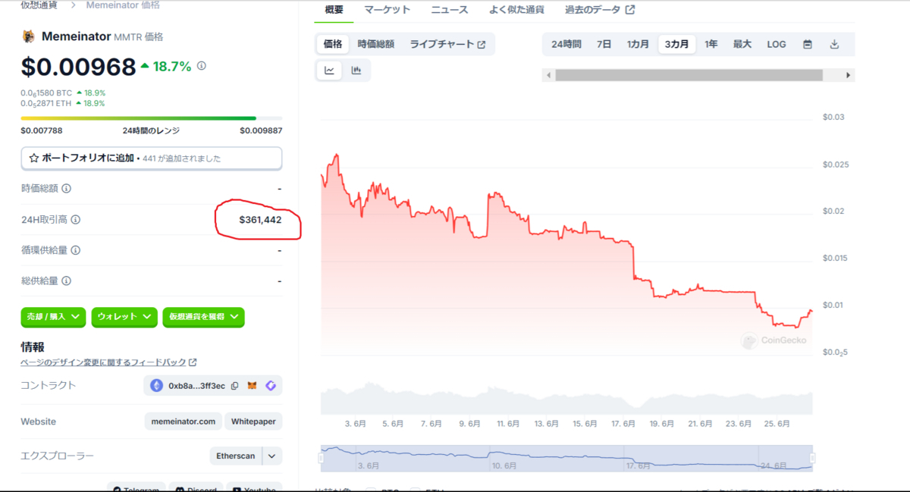The width and height of the screenshot is (910, 492).
Task: Switch to the 概要 tab
Action: [334, 10]
